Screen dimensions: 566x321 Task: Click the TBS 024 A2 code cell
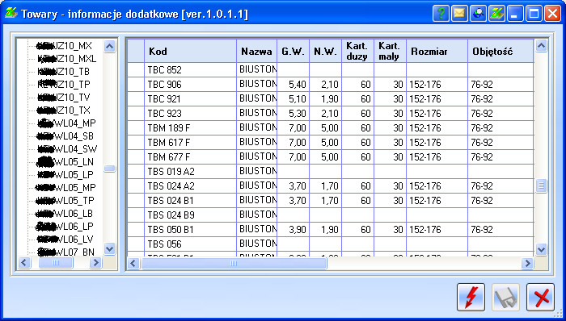[x=190, y=186]
